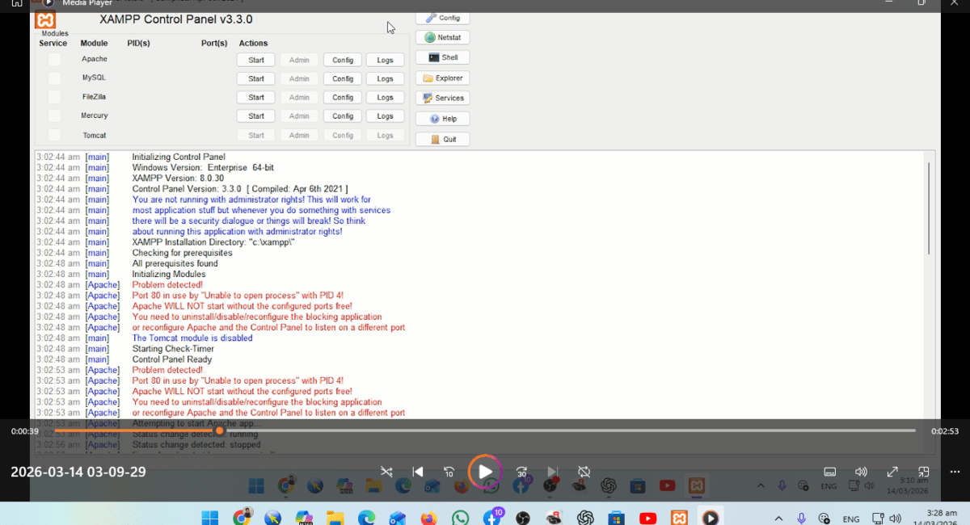The image size is (970, 525).
Task: Skip back 10 seconds
Action: point(449,472)
